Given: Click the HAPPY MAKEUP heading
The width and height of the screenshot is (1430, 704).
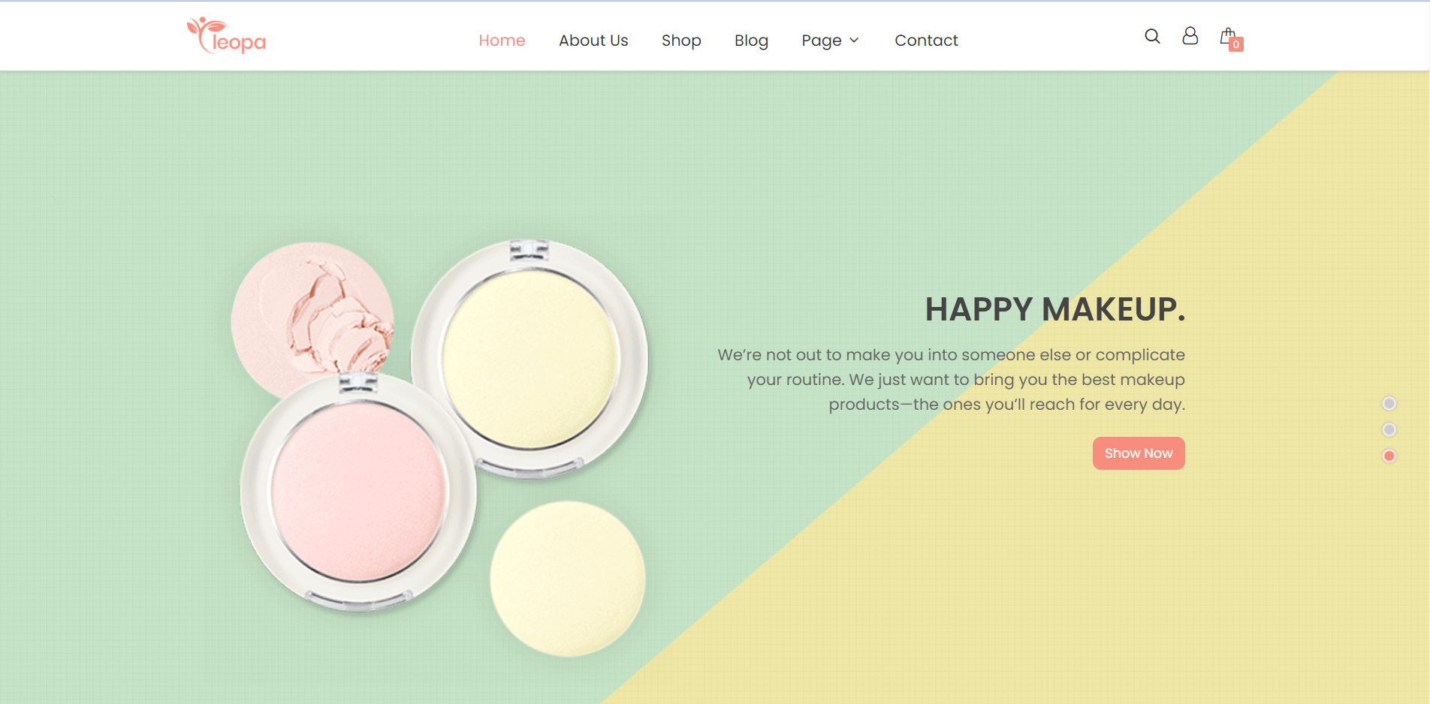Looking at the screenshot, I should click(x=1054, y=309).
